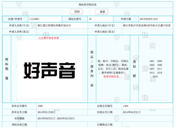Click the 申请人名称(中文) label
The width and height of the screenshot is (176, 132).
(x=19, y=26)
